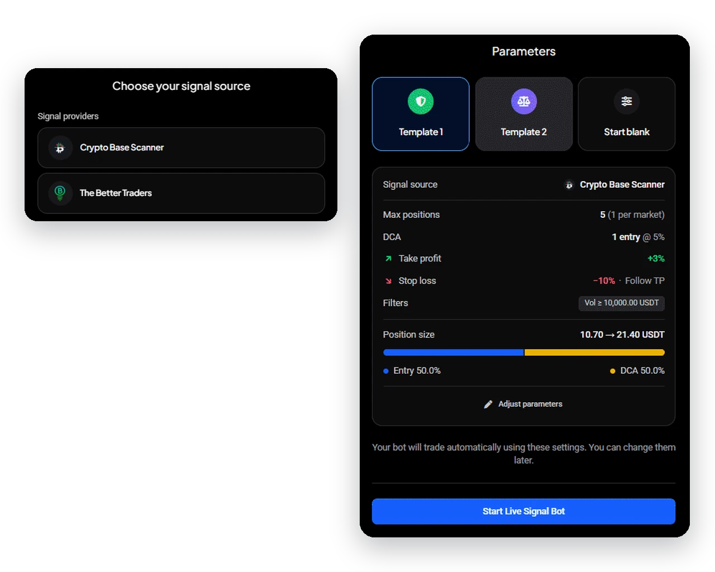Click the yellow DCA portion of position bar
Image resolution: width=715 pixels, height=572 pixels.
point(594,352)
